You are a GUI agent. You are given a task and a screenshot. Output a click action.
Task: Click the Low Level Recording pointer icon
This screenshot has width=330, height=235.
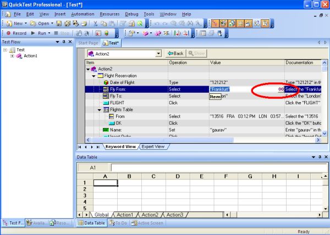(x=87, y=33)
